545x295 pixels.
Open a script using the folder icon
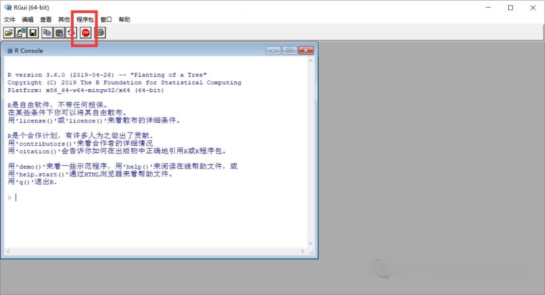click(x=9, y=32)
